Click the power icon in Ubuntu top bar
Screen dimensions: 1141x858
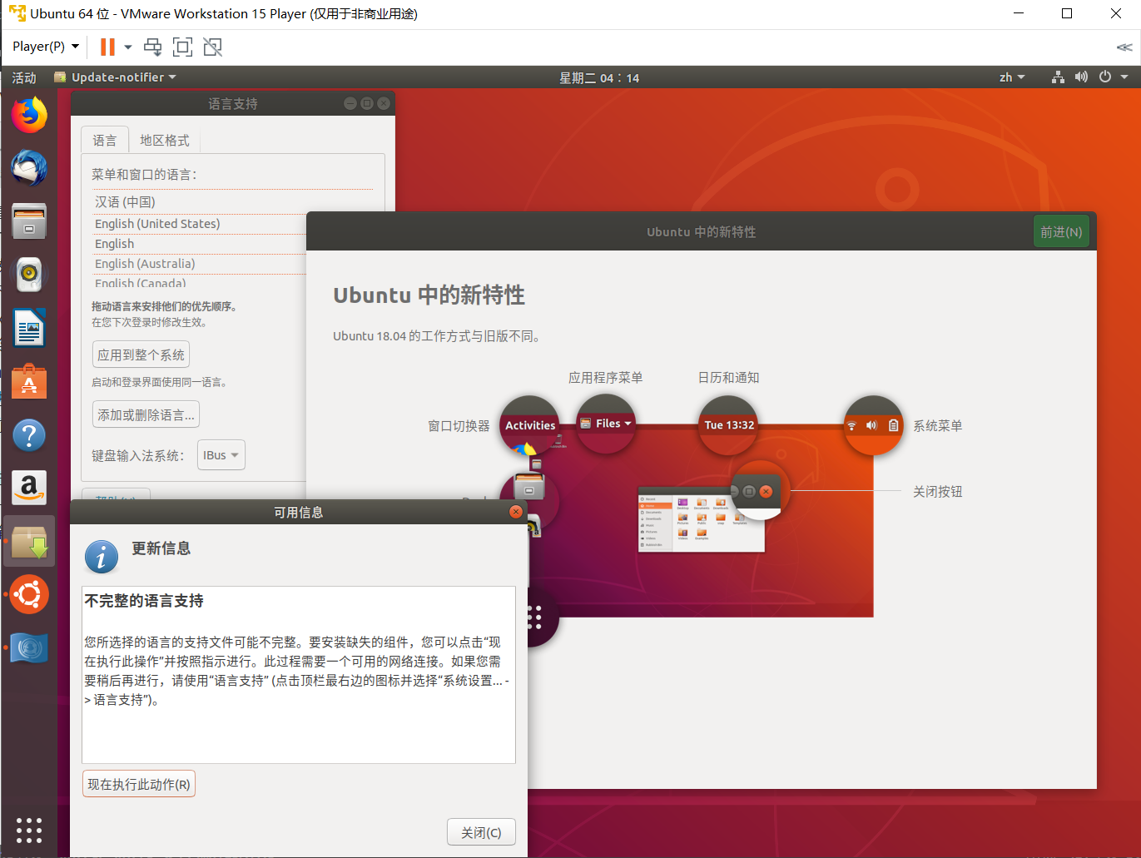click(1105, 77)
